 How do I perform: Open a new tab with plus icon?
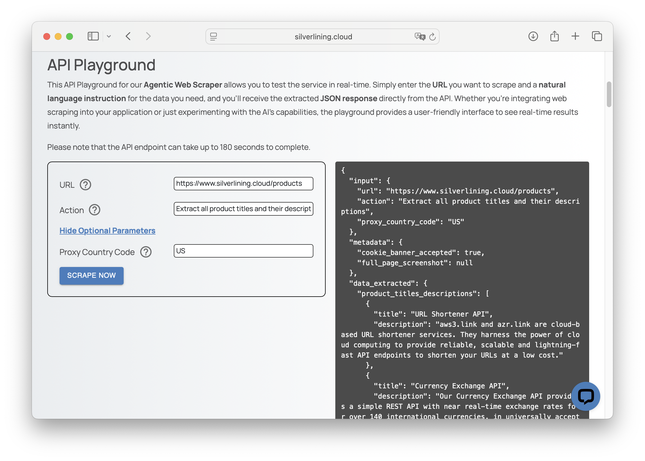[575, 36]
